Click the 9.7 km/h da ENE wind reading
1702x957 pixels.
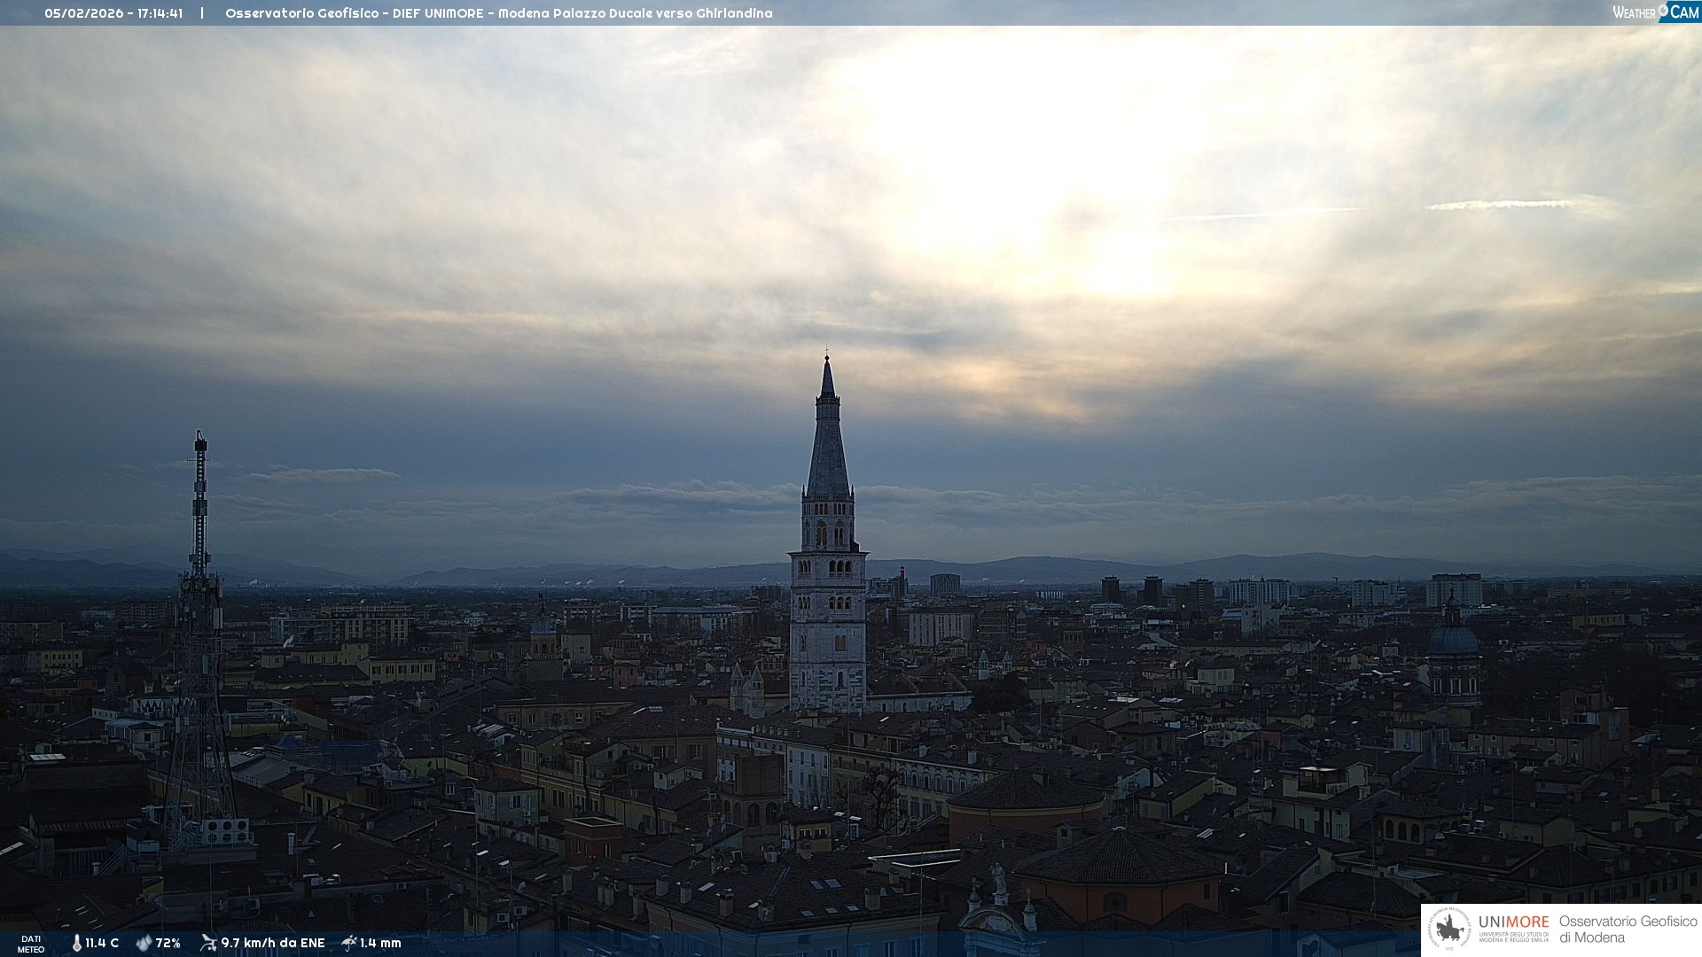click(x=273, y=943)
